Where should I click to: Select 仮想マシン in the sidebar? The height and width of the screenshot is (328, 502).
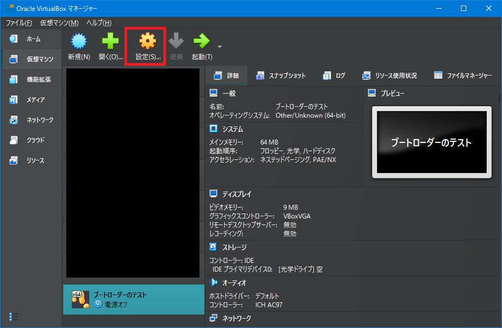31,59
